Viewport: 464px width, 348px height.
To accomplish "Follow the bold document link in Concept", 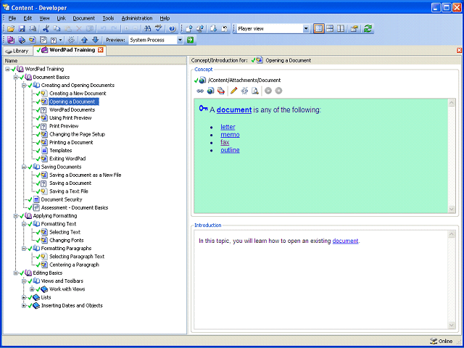I will 234,109.
